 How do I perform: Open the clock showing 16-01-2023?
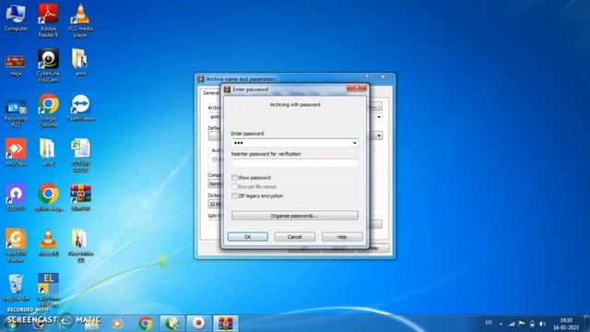click(x=566, y=324)
